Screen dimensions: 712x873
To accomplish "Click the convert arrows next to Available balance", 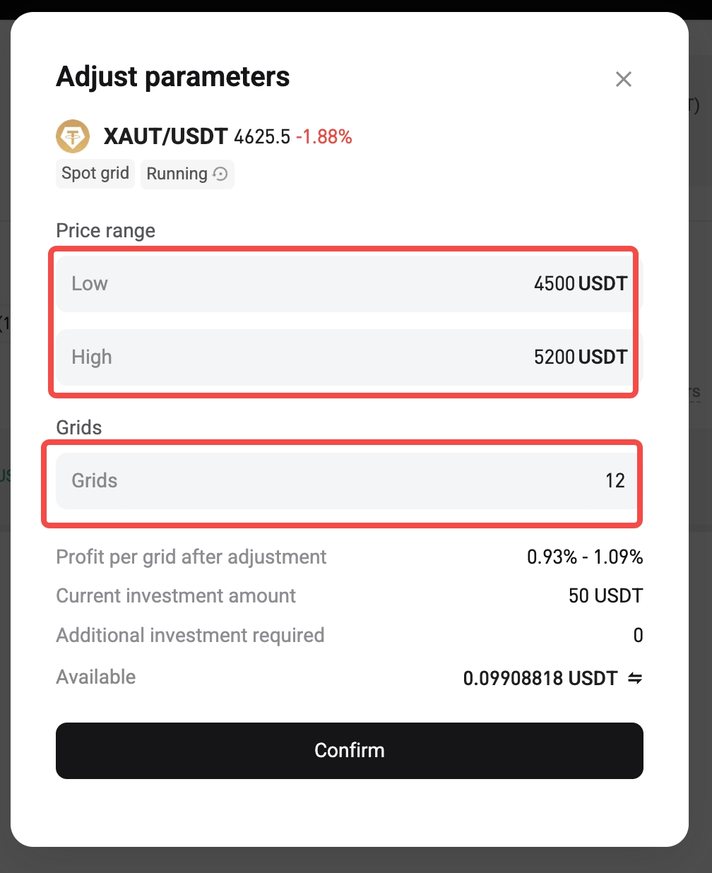I will click(x=635, y=678).
